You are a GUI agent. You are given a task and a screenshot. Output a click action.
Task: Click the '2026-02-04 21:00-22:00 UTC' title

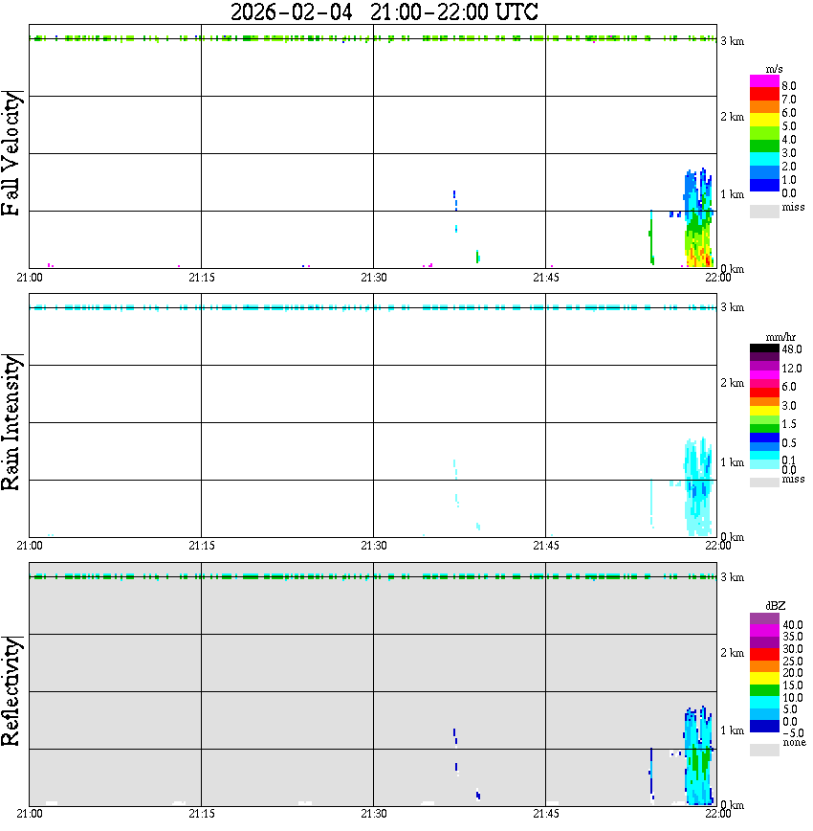(385, 11)
